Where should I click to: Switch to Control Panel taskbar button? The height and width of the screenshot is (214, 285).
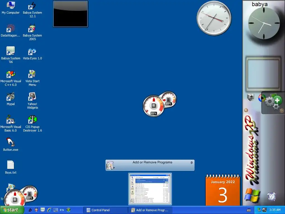[105, 210]
